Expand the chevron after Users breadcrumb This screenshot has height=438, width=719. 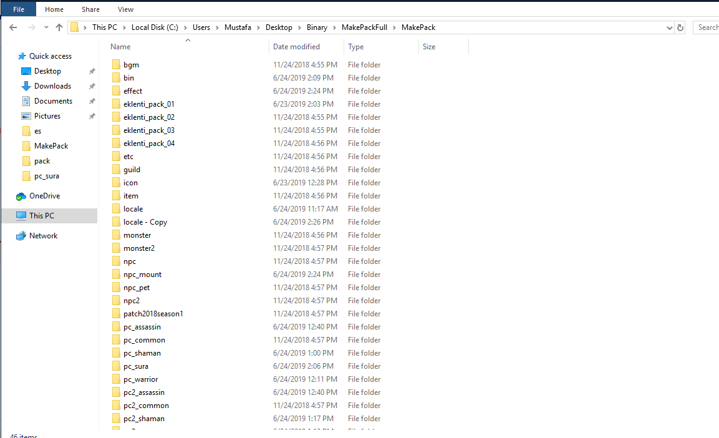pos(218,27)
